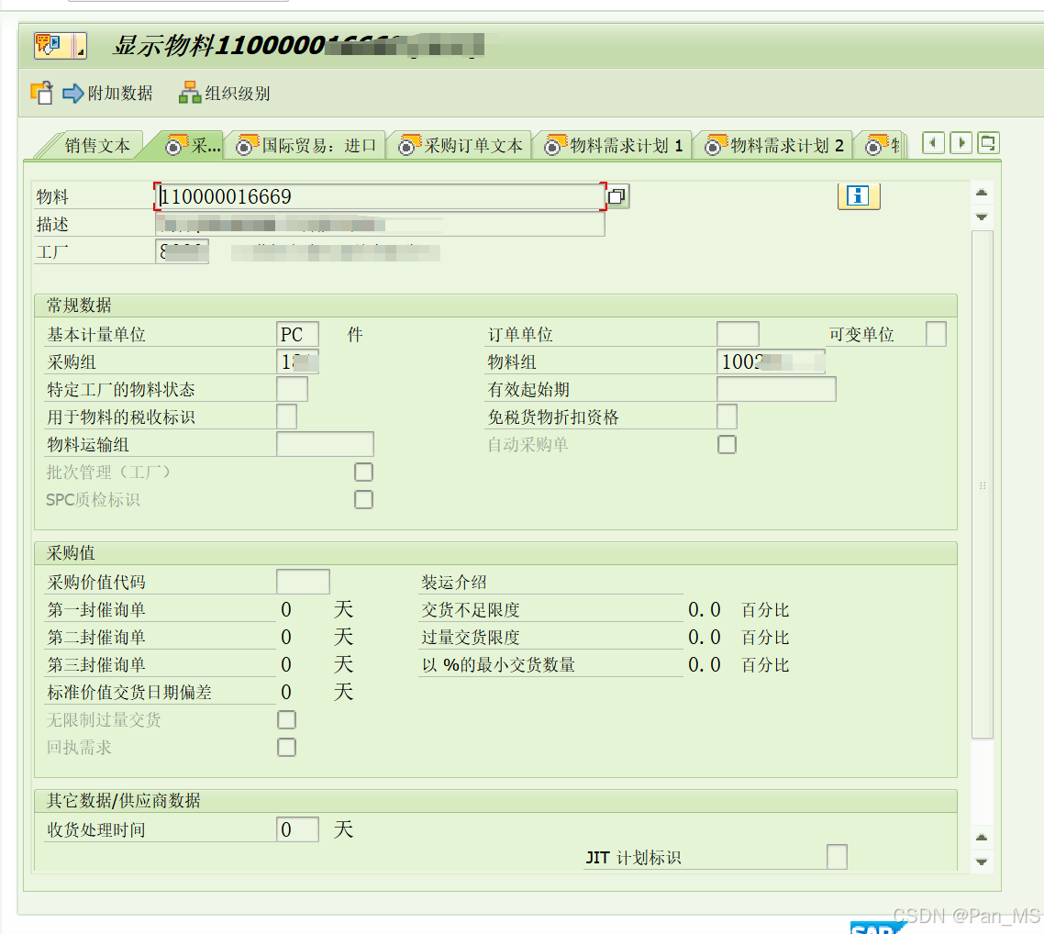Click the 装运介绍 label
The image size is (1044, 934).
[453, 582]
